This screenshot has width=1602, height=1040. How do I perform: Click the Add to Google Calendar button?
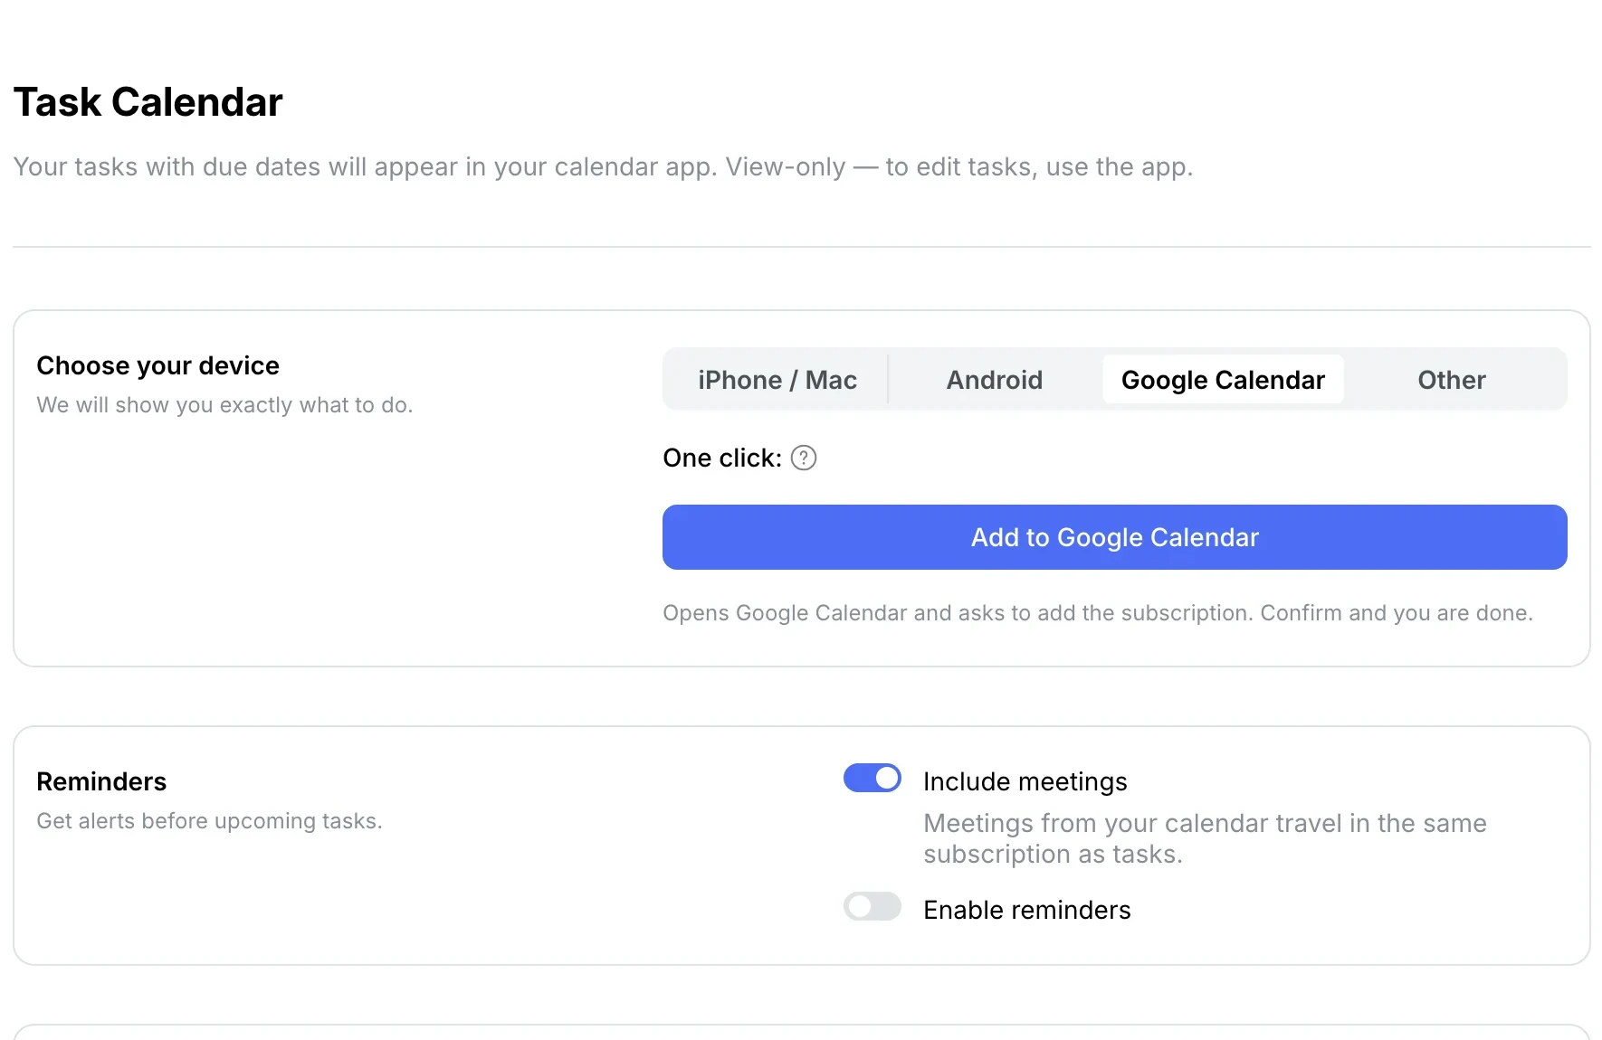coord(1115,537)
